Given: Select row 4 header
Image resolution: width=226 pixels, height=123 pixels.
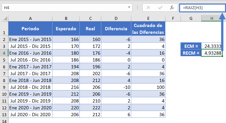Looking at the screenshot, I should (4, 53).
